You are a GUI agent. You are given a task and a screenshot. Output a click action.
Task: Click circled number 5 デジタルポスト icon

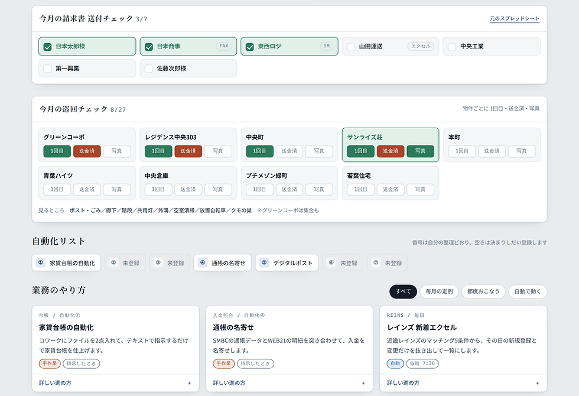pyautogui.click(x=264, y=262)
